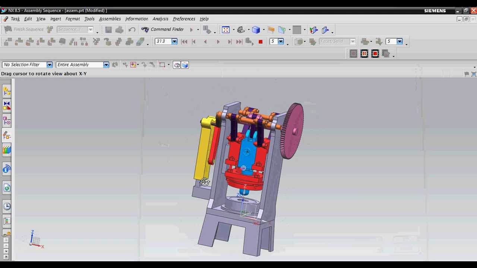Viewport: 477px width, 268px height.
Task: Click the full screen toggle icon
Action: click(x=474, y=74)
